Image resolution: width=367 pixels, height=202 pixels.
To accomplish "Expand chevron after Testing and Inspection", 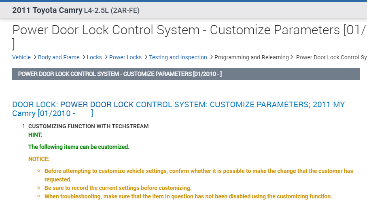I will tap(211, 57).
